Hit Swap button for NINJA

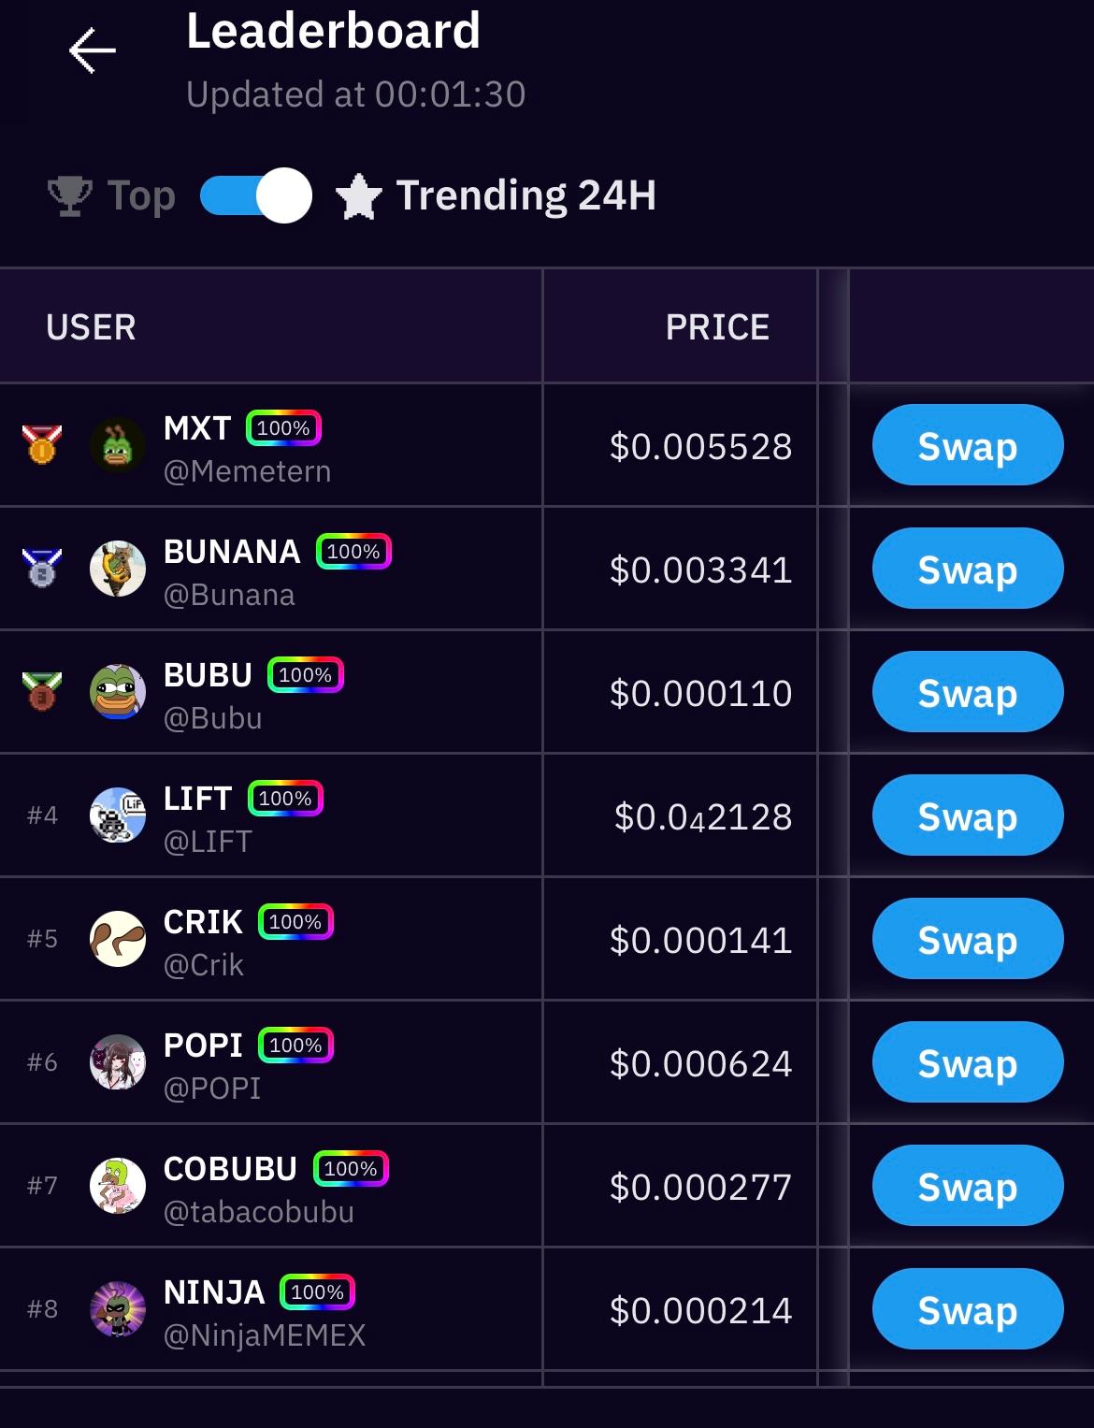(968, 1309)
